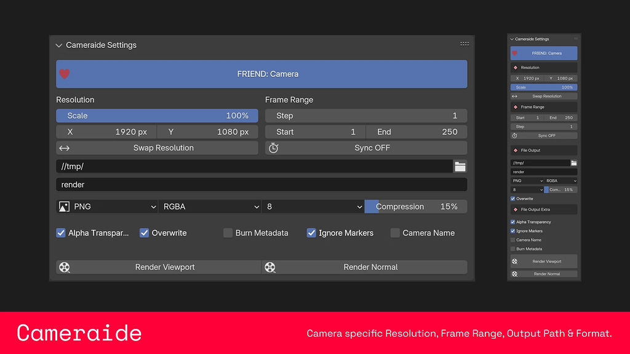Click the End 250 field in the narrow panel
The height and width of the screenshot is (354, 630).
[561, 117]
